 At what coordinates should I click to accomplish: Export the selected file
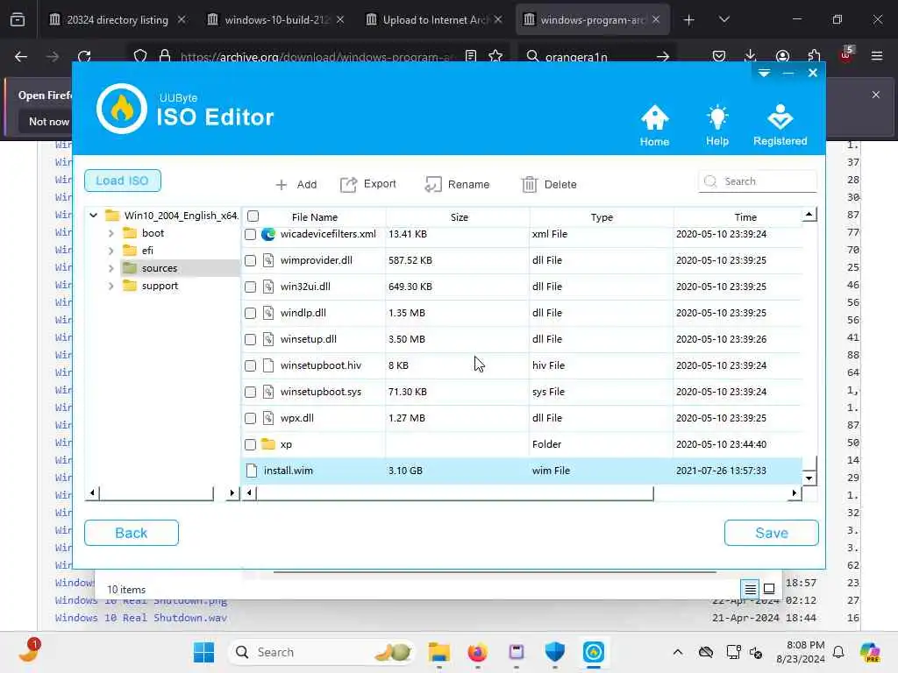point(368,184)
